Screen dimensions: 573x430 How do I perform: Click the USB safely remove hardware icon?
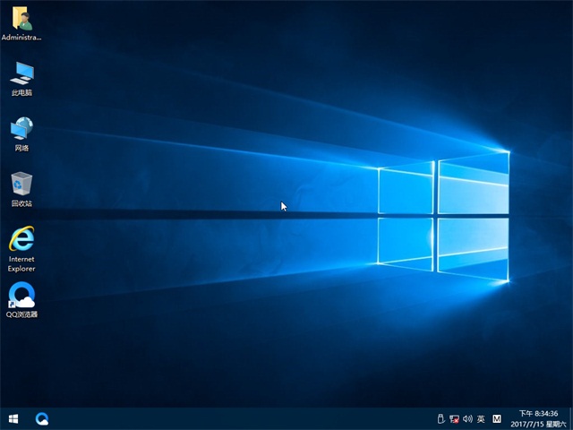(x=440, y=418)
